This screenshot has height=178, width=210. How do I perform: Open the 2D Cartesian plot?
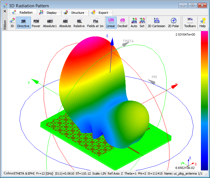[156, 23]
